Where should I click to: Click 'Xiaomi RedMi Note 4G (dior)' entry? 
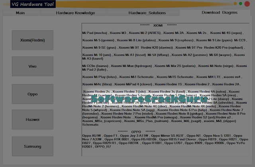(144, 106)
